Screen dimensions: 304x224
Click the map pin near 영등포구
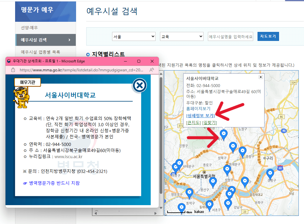[189, 194]
